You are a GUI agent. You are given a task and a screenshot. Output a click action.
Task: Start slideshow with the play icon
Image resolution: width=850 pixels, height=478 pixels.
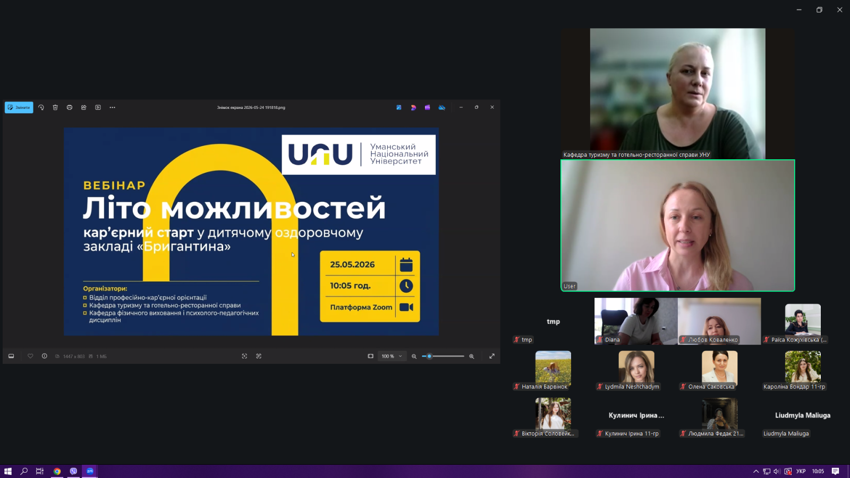click(x=98, y=107)
